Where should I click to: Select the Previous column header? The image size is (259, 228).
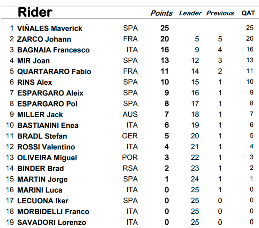(220, 13)
